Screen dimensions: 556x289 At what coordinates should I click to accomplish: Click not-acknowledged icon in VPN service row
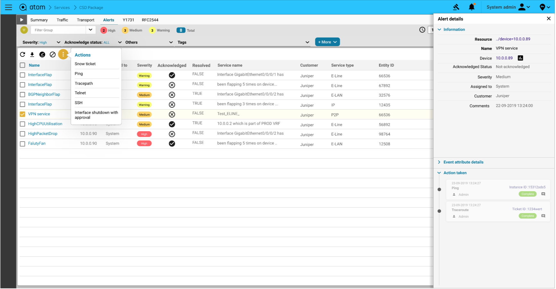[172, 114]
